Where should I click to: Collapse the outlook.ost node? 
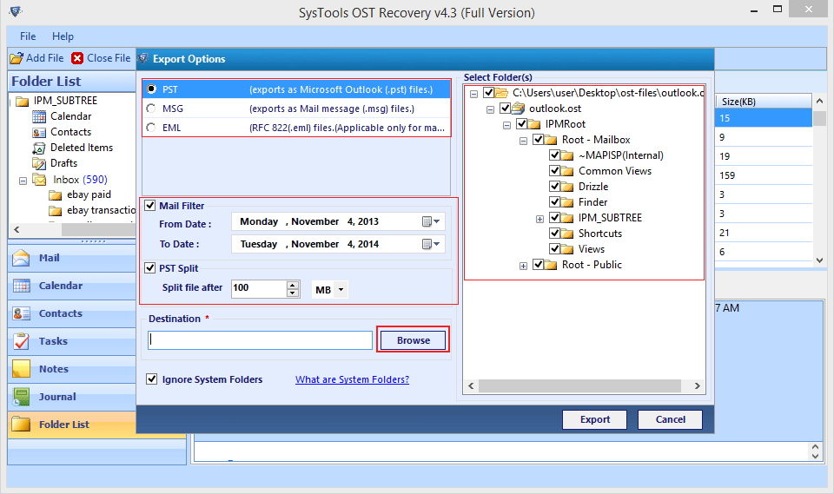point(490,110)
